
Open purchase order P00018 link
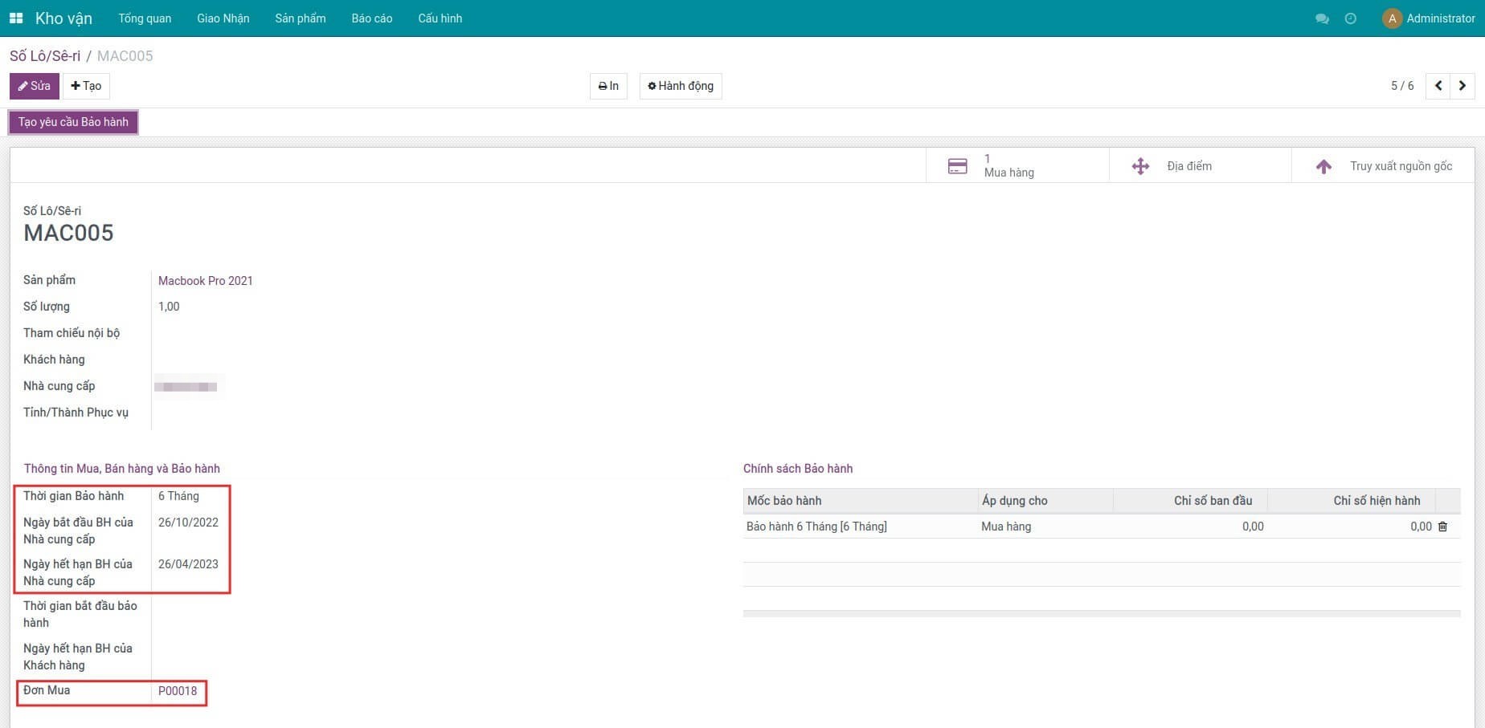[177, 691]
